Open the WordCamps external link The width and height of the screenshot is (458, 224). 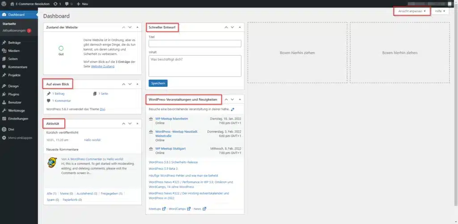180,209
